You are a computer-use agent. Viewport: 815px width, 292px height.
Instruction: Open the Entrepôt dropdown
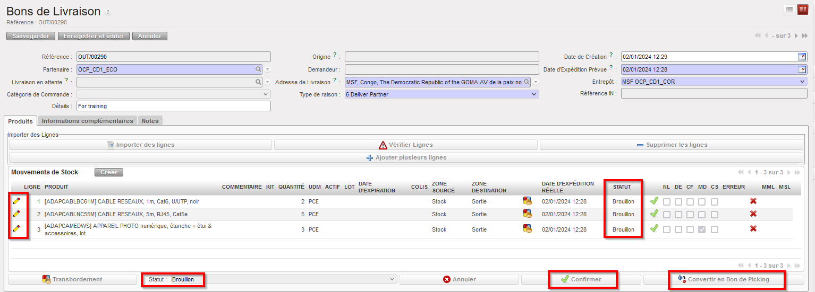click(x=714, y=82)
